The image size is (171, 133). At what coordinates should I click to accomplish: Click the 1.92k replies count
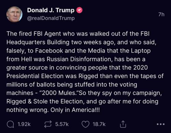pos(24,124)
